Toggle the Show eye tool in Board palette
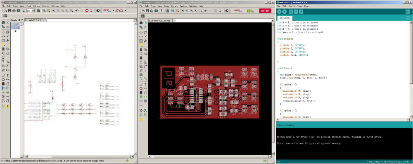 [x=145, y=23]
